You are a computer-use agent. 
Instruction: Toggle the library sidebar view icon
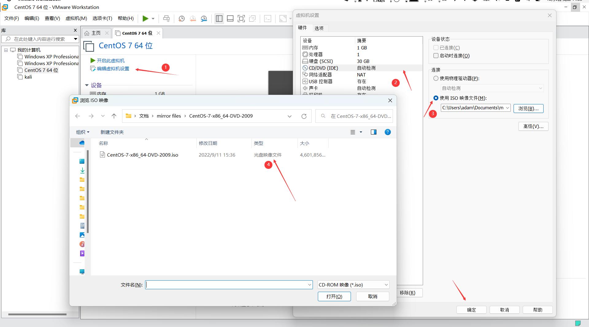point(219,18)
